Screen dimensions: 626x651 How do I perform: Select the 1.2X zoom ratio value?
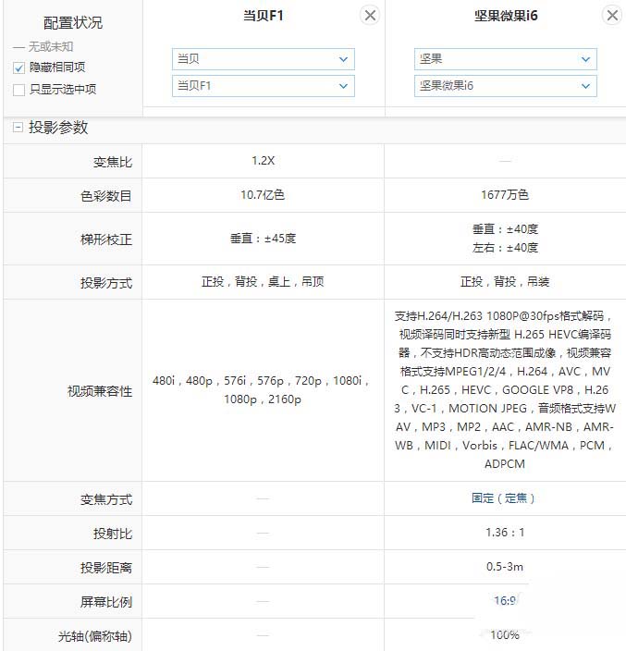(263, 161)
